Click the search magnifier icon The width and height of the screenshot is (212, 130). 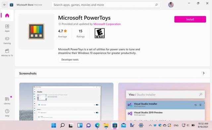(156, 5)
